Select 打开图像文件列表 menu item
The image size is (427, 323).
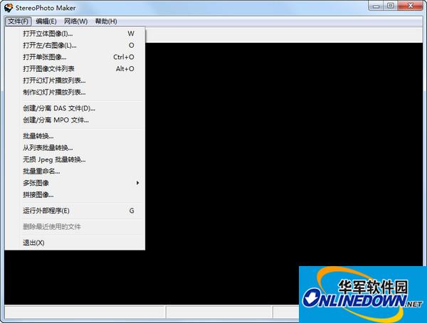point(75,68)
